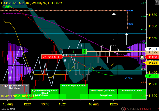This screenshot has width=159, height=111.
Task: Click the -3.00% level label
Action: pos(129,78)
